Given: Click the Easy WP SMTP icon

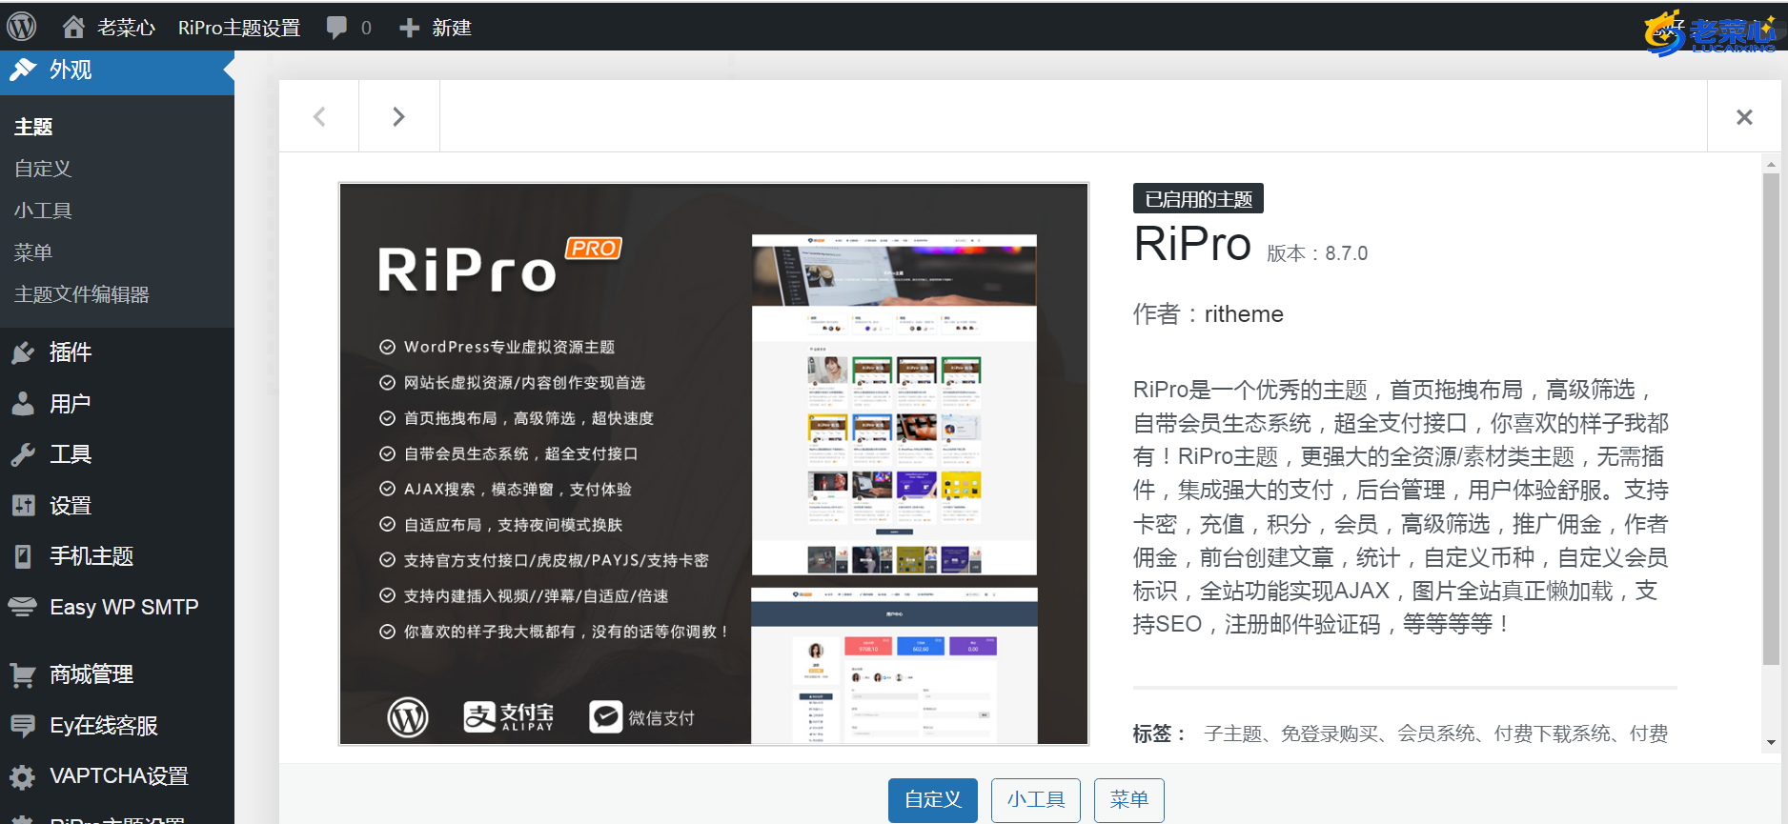Looking at the screenshot, I should point(23,607).
